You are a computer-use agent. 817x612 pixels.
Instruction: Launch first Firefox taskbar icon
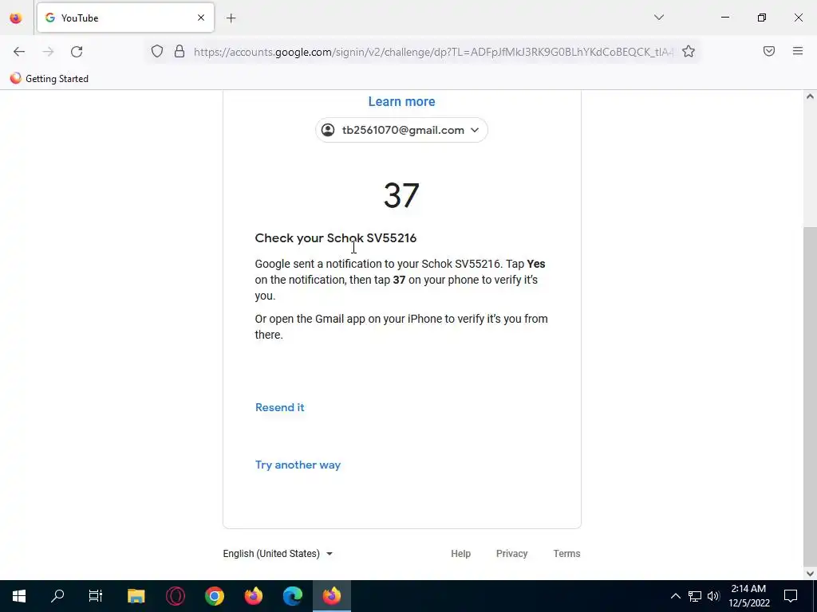click(253, 596)
